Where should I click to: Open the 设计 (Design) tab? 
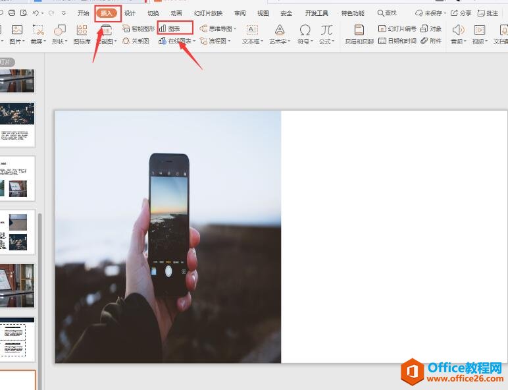tap(130, 13)
